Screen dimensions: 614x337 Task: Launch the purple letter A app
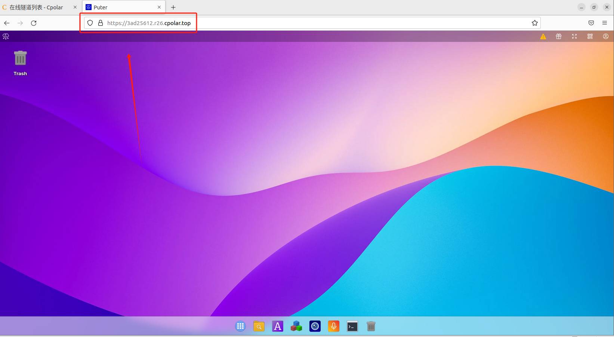pos(278,326)
